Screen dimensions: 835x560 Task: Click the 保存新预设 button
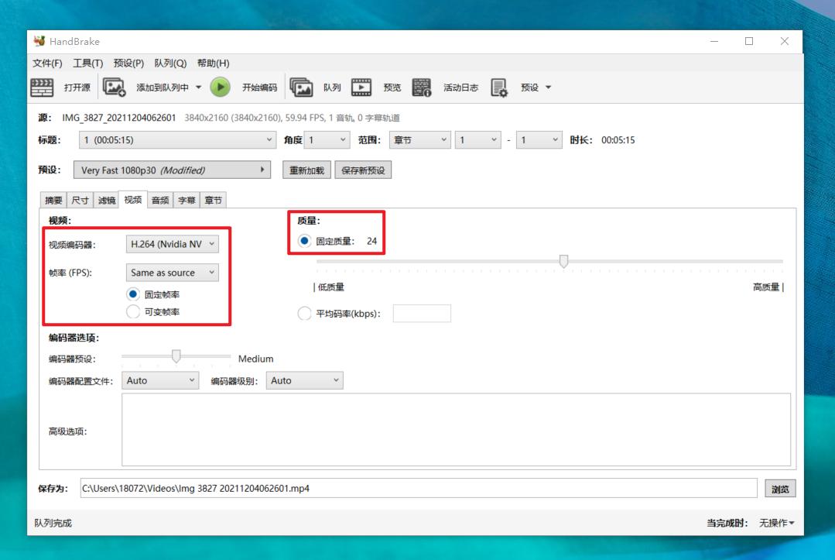(x=363, y=170)
